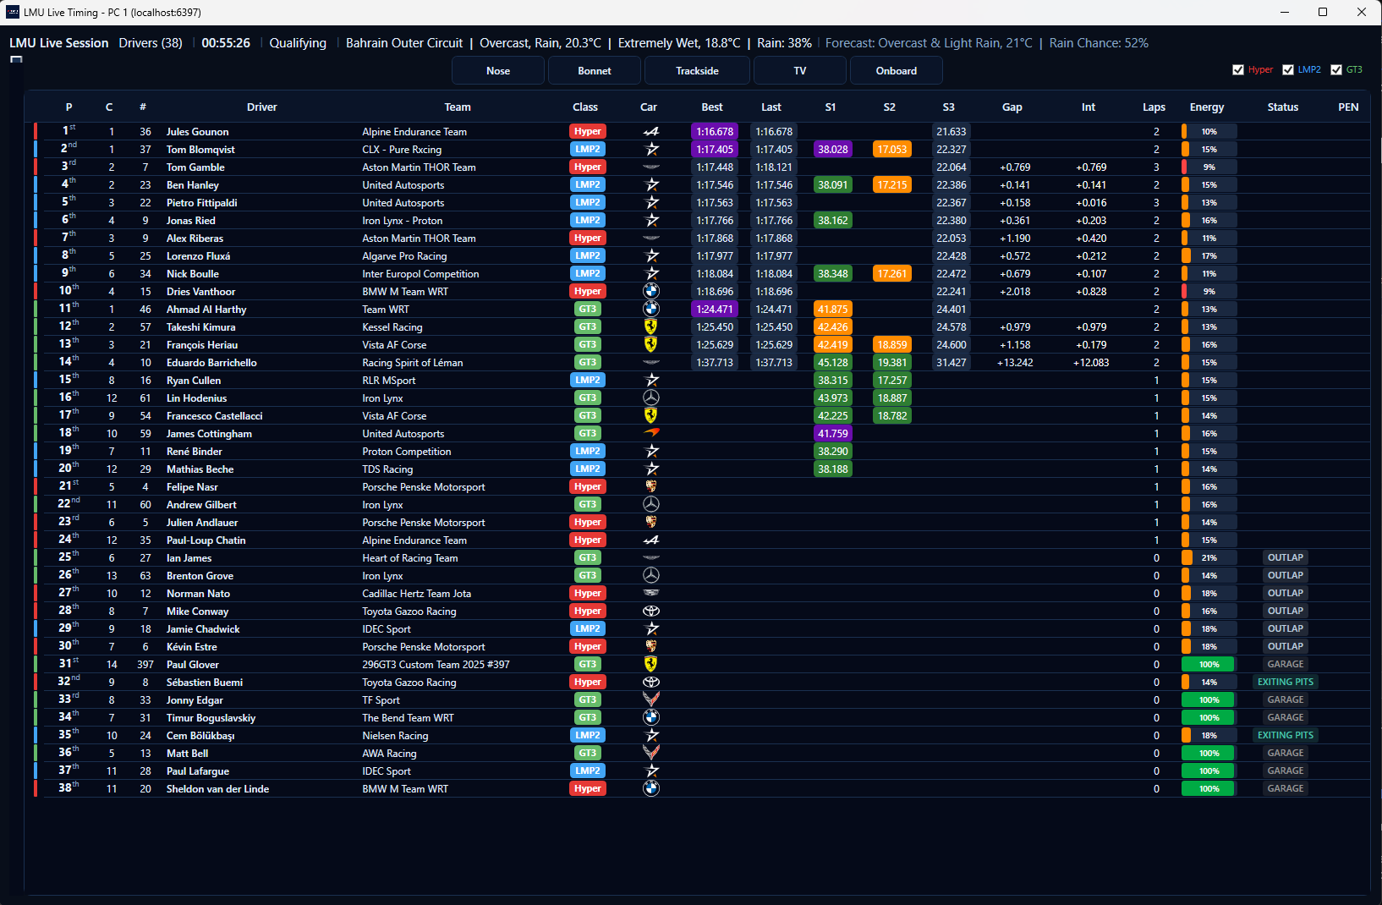
Task: Toggle the Hyper class filter checkbox
Action: (x=1238, y=70)
